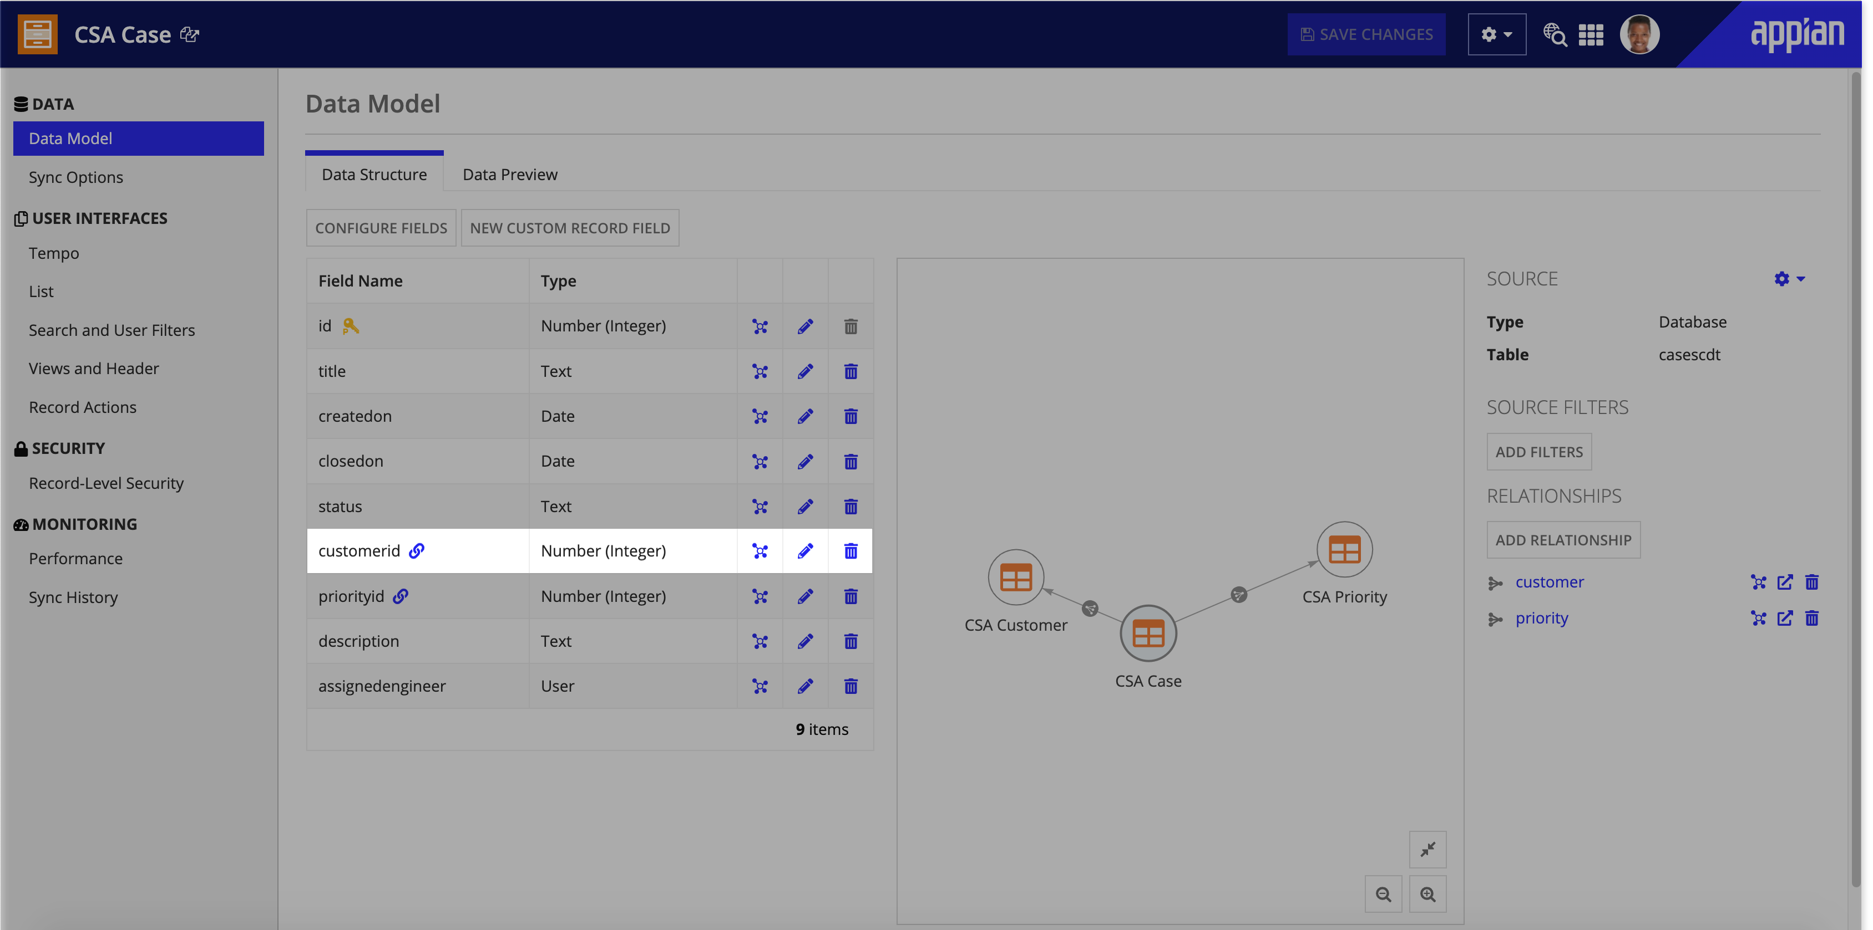The image size is (1873, 930).
Task: Click the dependents icon in the customerid row
Action: 760,551
